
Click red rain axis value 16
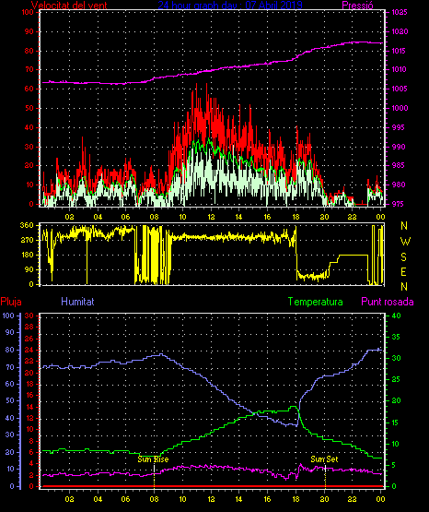click(x=29, y=396)
